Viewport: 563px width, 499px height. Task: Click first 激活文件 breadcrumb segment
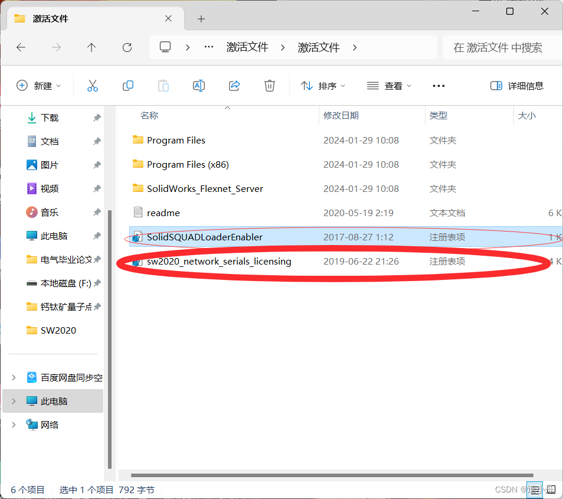tap(247, 47)
